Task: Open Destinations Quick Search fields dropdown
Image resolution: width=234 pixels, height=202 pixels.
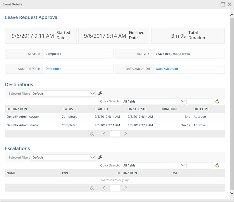Action: click(154, 101)
